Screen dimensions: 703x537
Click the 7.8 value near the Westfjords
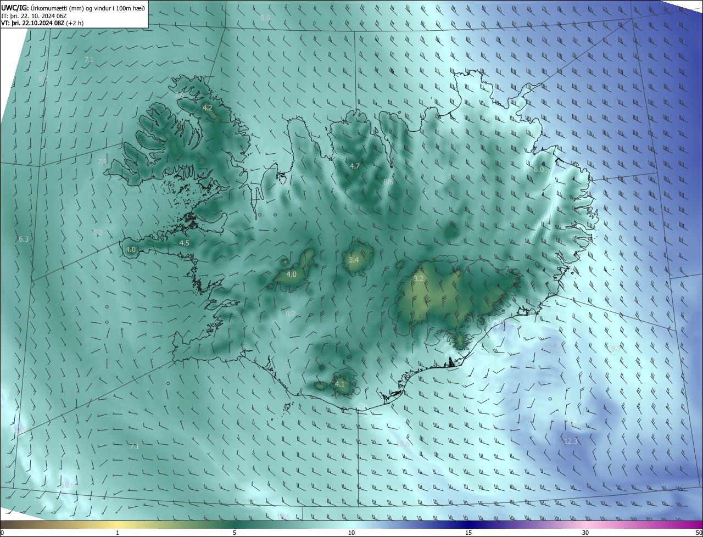[179, 95]
